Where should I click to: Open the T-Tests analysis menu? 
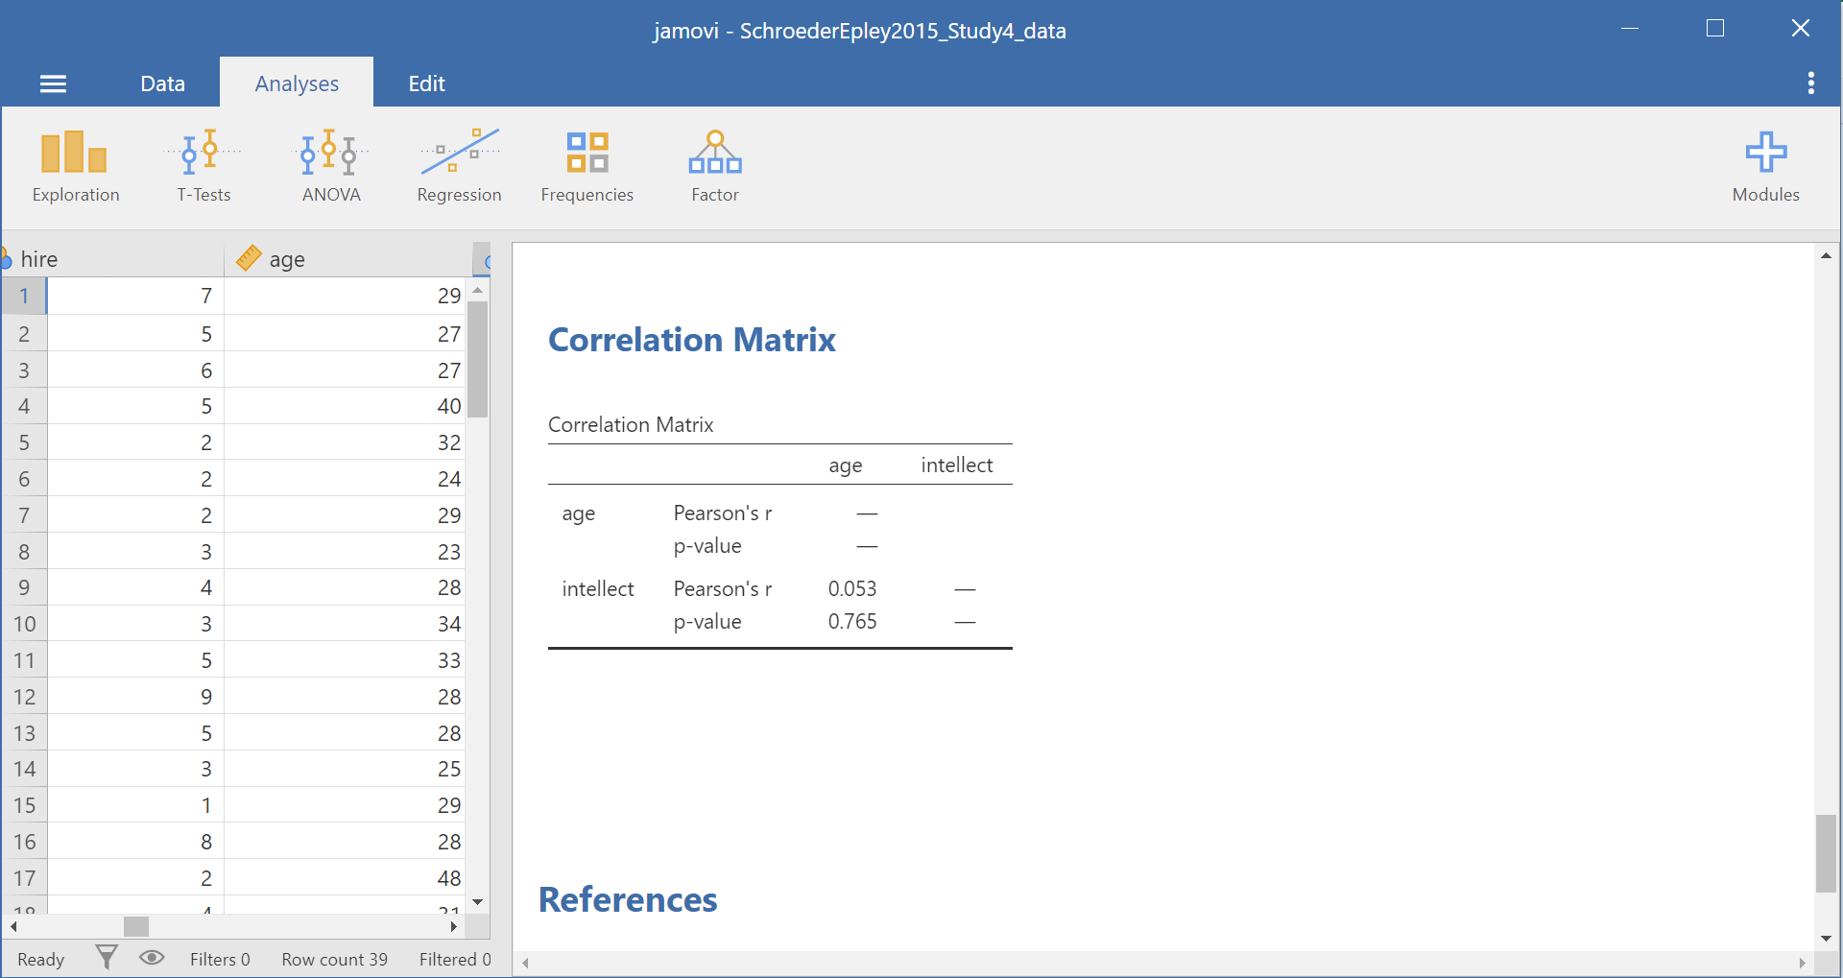pyautogui.click(x=203, y=167)
